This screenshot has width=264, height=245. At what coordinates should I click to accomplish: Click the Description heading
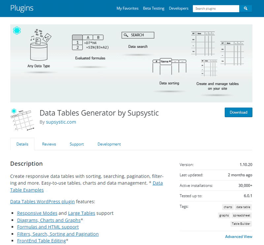(26, 164)
